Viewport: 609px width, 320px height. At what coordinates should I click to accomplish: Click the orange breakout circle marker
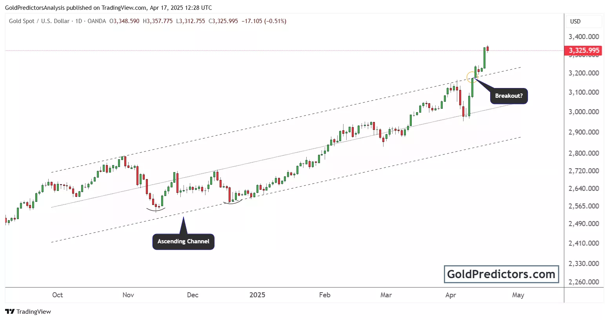[471, 77]
